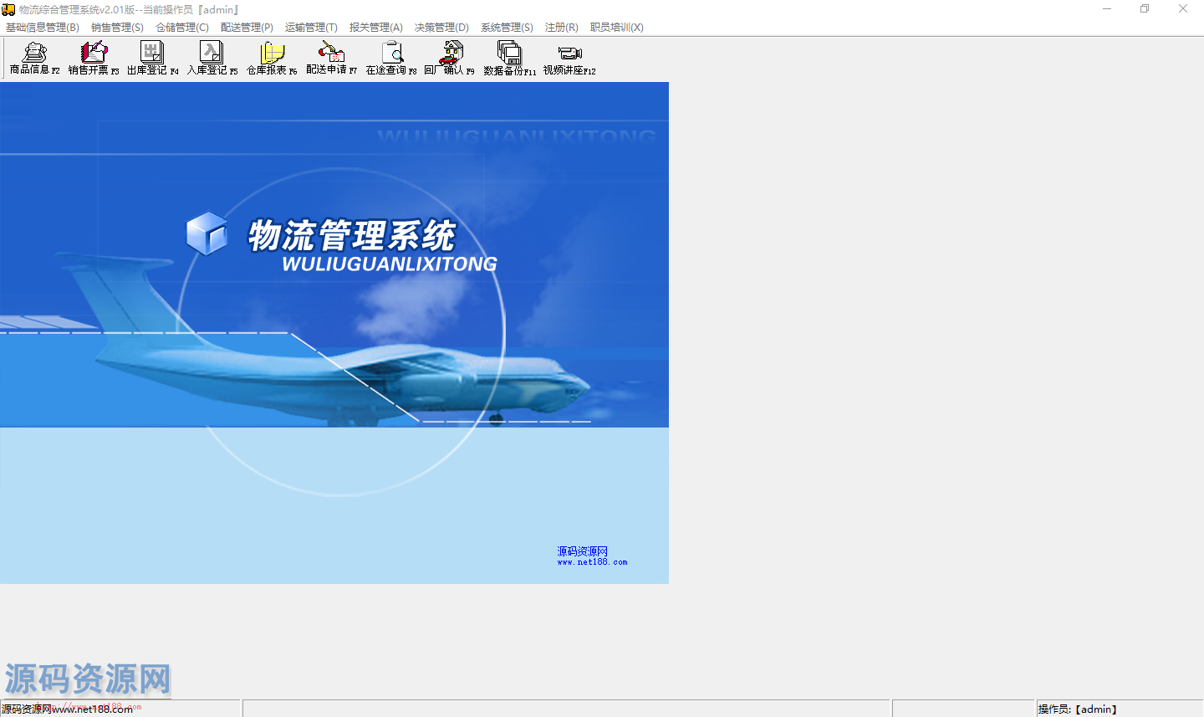The width and height of the screenshot is (1204, 717).
Task: Open 回厂确认 F9 toolbar icon
Action: pyautogui.click(x=450, y=58)
